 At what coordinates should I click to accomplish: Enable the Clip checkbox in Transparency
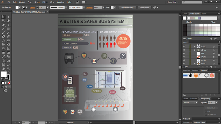pos(206,112)
